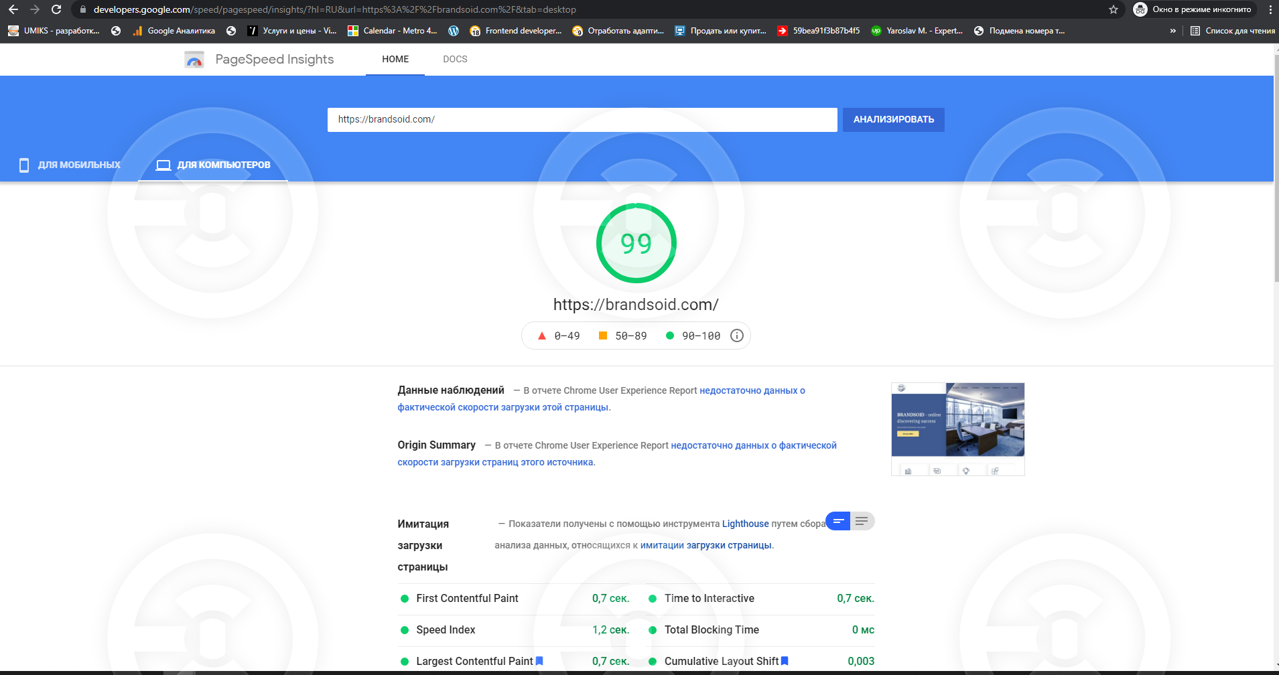Go back to the previous page

tap(13, 9)
